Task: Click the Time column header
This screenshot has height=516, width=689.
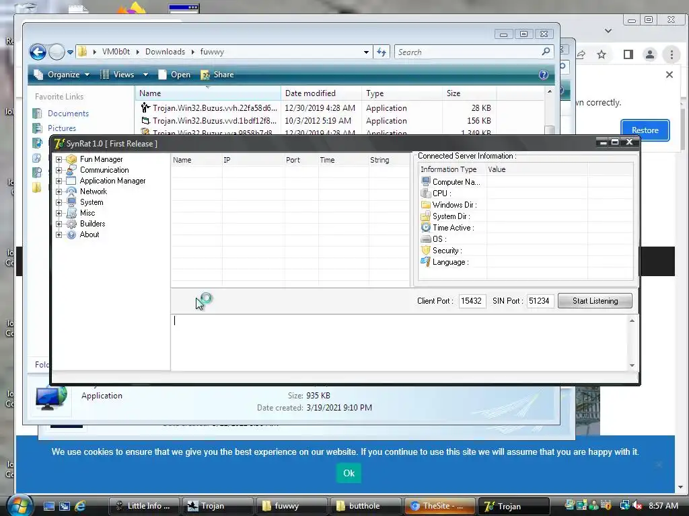Action: [344, 160]
